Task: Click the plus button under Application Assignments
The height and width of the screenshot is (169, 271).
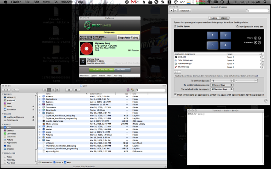Action: 176,72
